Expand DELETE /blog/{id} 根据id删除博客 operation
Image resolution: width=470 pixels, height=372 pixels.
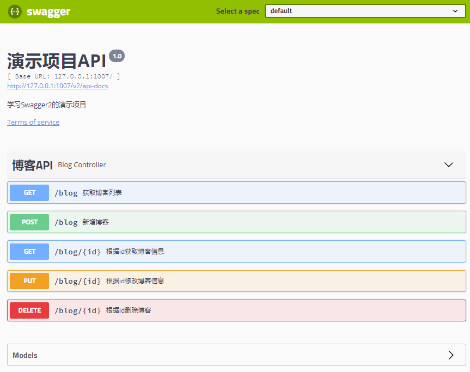tap(236, 310)
